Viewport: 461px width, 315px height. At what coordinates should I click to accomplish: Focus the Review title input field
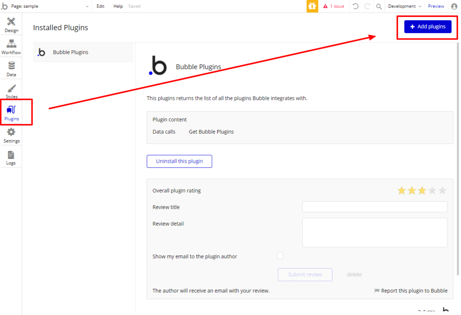(375, 207)
